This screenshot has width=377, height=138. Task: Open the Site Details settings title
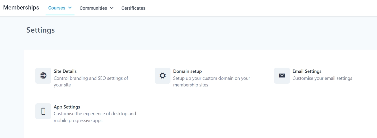tap(65, 71)
